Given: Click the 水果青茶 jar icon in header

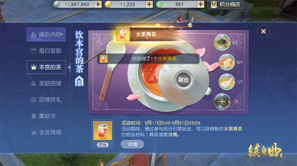Looking at the screenshot, I should [123, 34].
